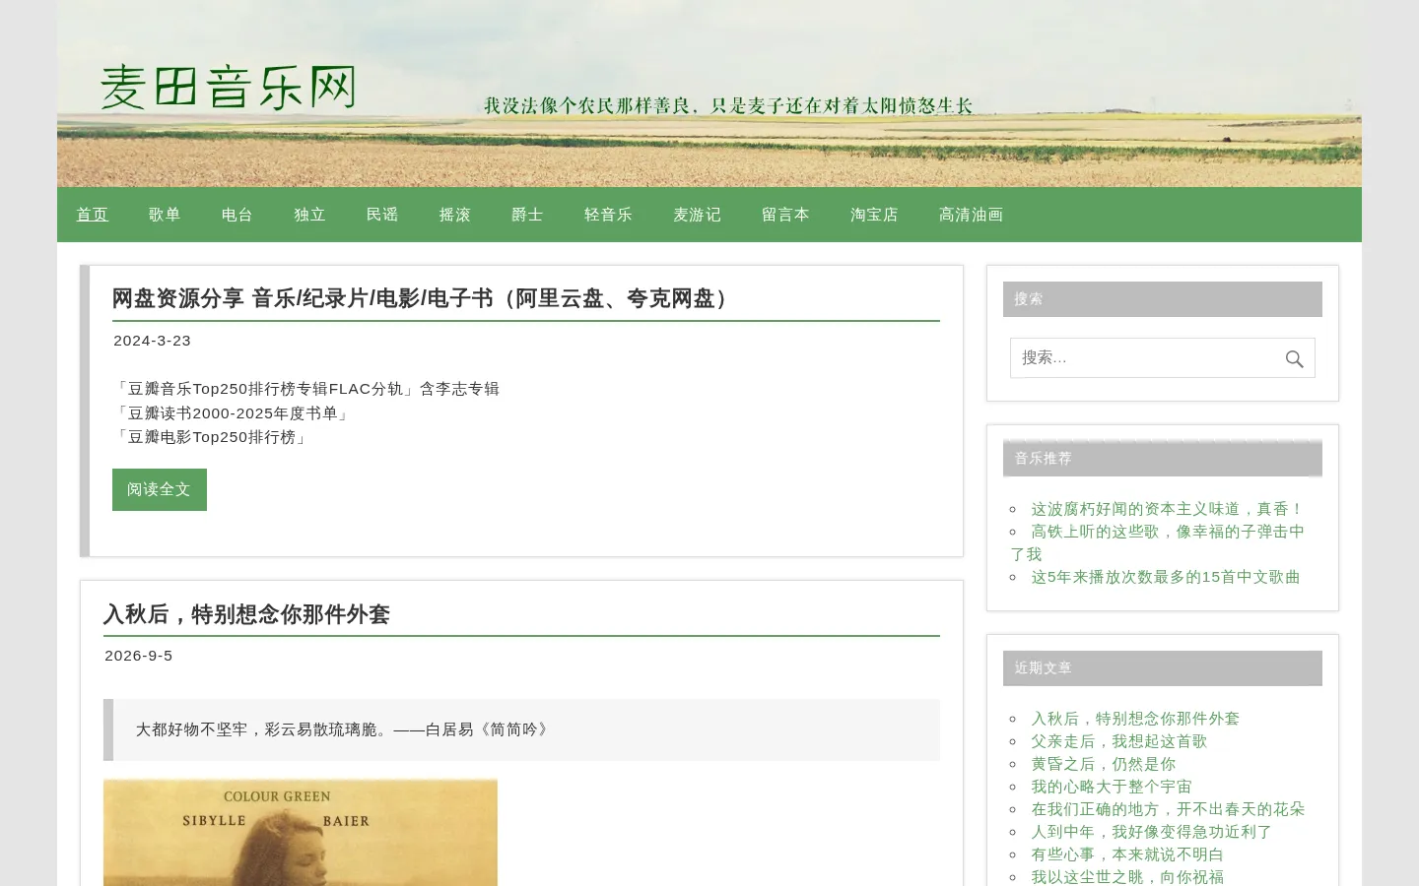Click the 搜索 widget heading
1419x886 pixels.
pos(1163,299)
